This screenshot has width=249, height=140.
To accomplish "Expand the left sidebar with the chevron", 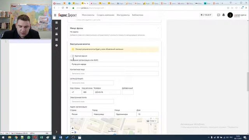I will 56,132.
